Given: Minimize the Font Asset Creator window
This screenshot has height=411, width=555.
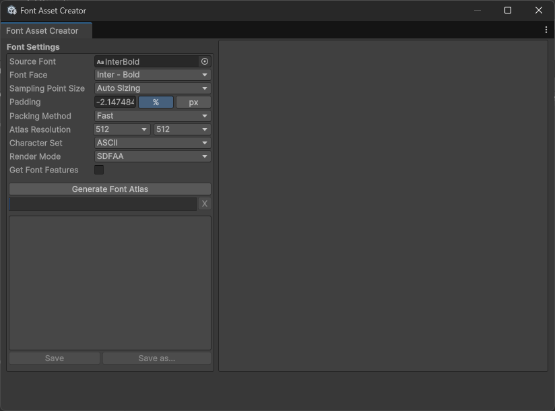Looking at the screenshot, I should coord(477,10).
